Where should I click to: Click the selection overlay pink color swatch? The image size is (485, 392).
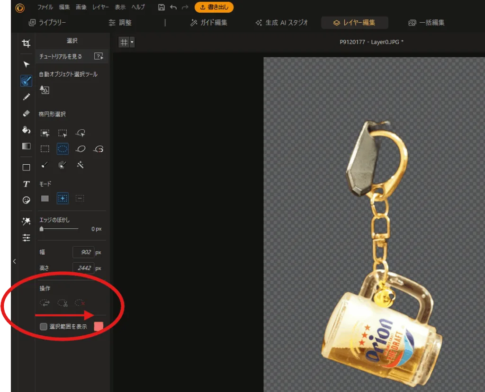[x=99, y=326]
